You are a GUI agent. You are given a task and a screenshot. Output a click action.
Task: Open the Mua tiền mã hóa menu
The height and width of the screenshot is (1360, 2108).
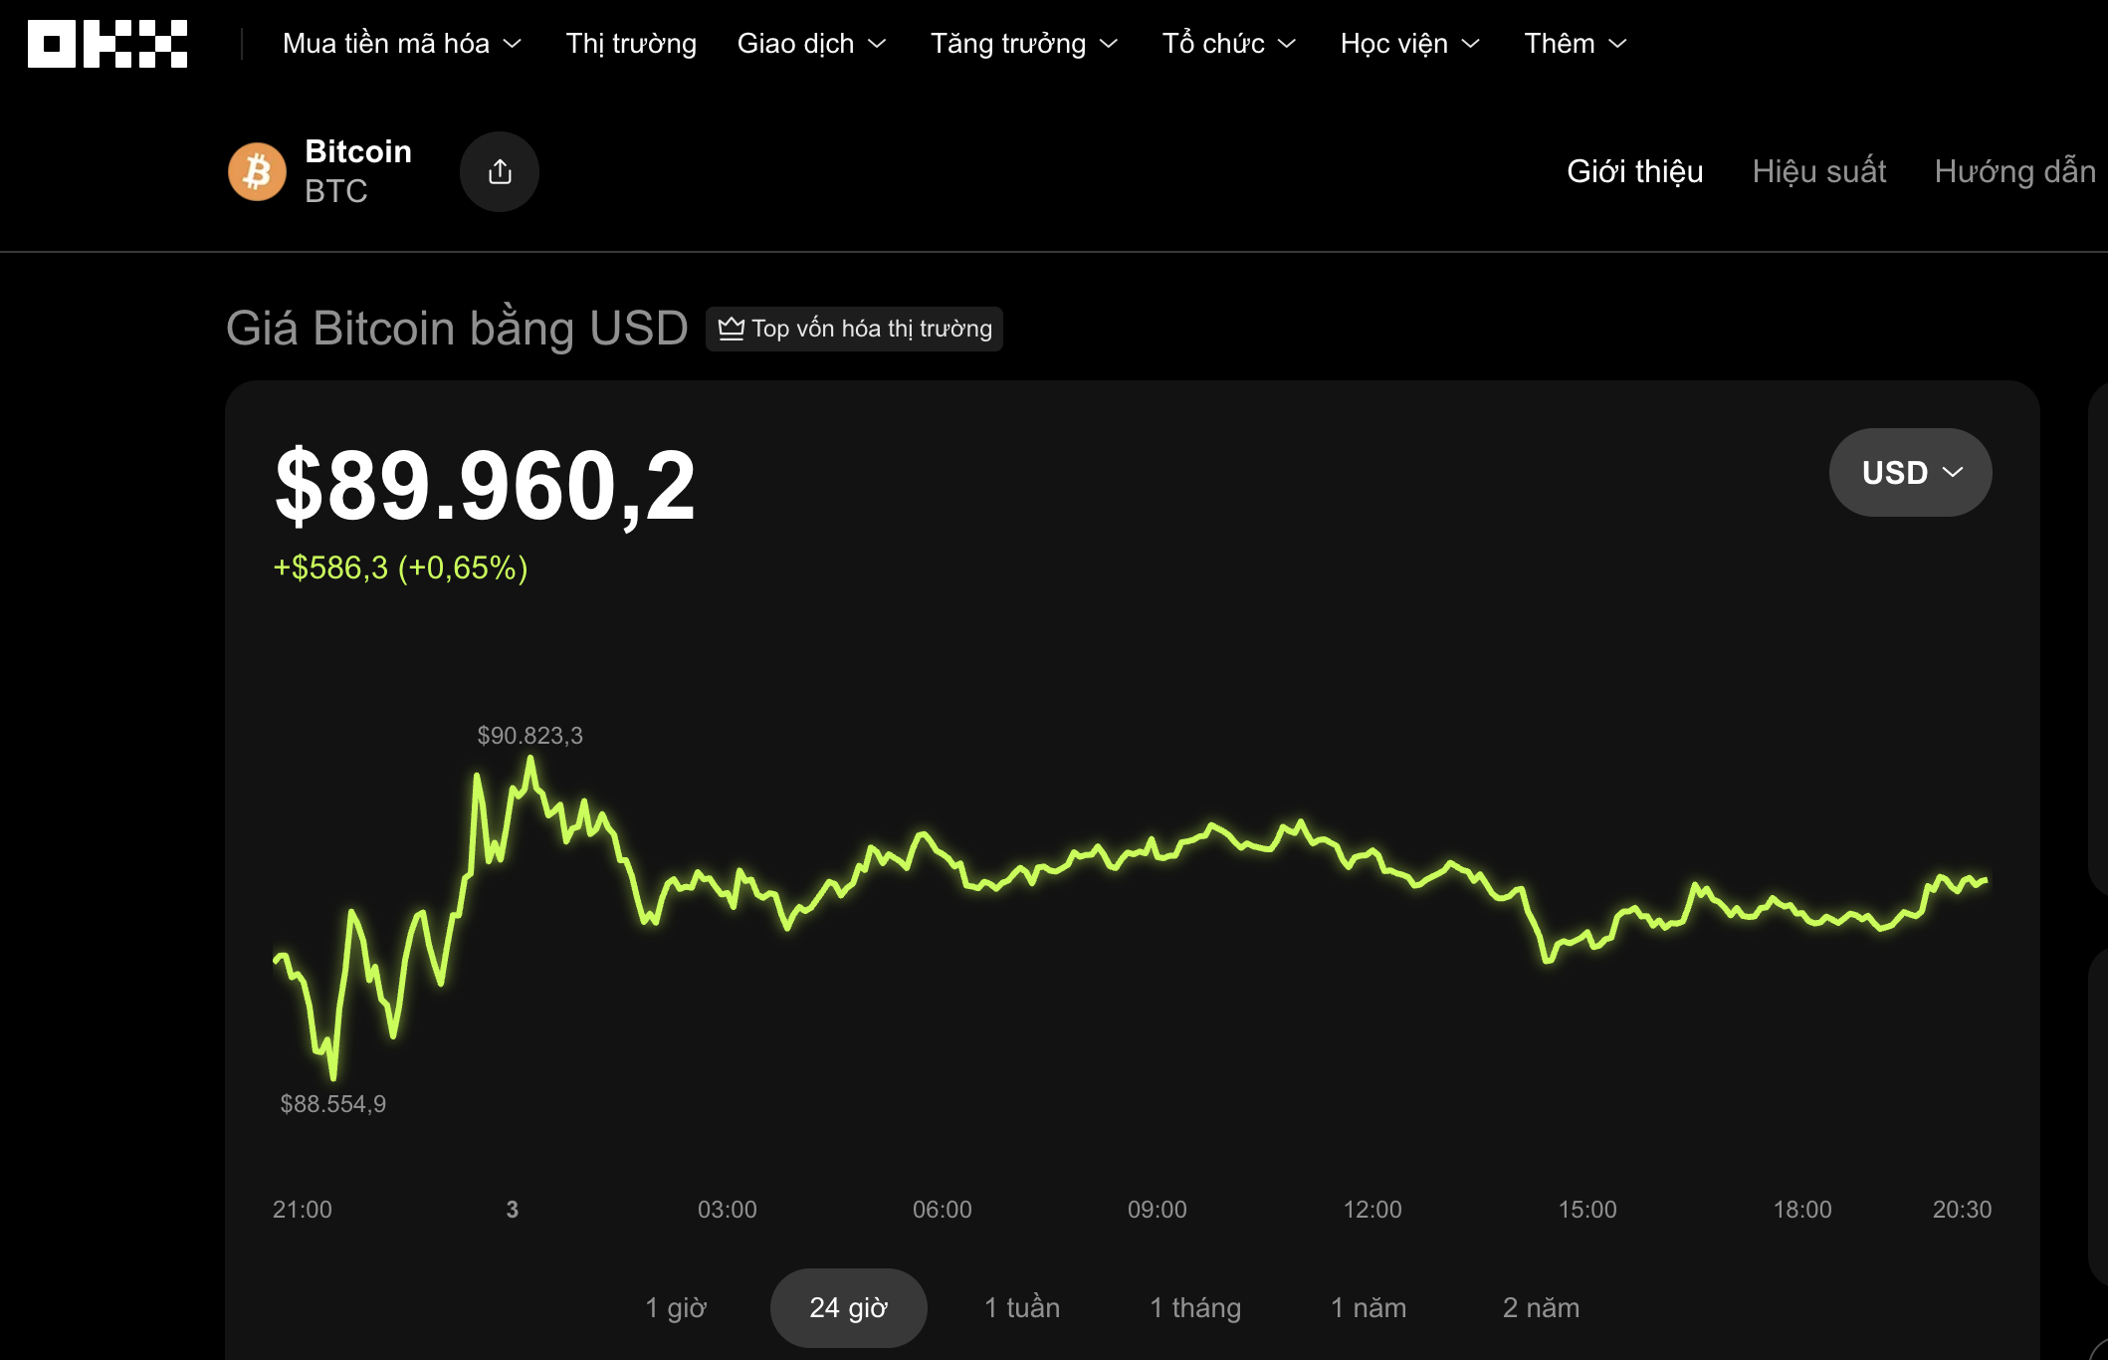tap(399, 43)
